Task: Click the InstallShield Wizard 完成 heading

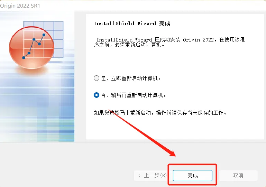Action: pos(132,24)
